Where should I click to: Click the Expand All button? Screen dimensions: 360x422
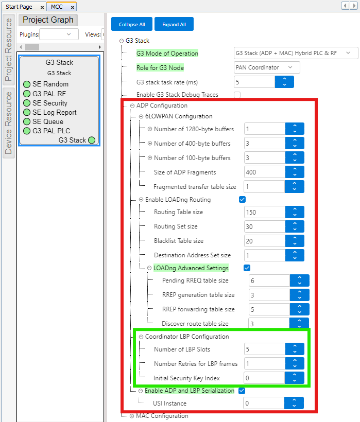[x=174, y=24]
